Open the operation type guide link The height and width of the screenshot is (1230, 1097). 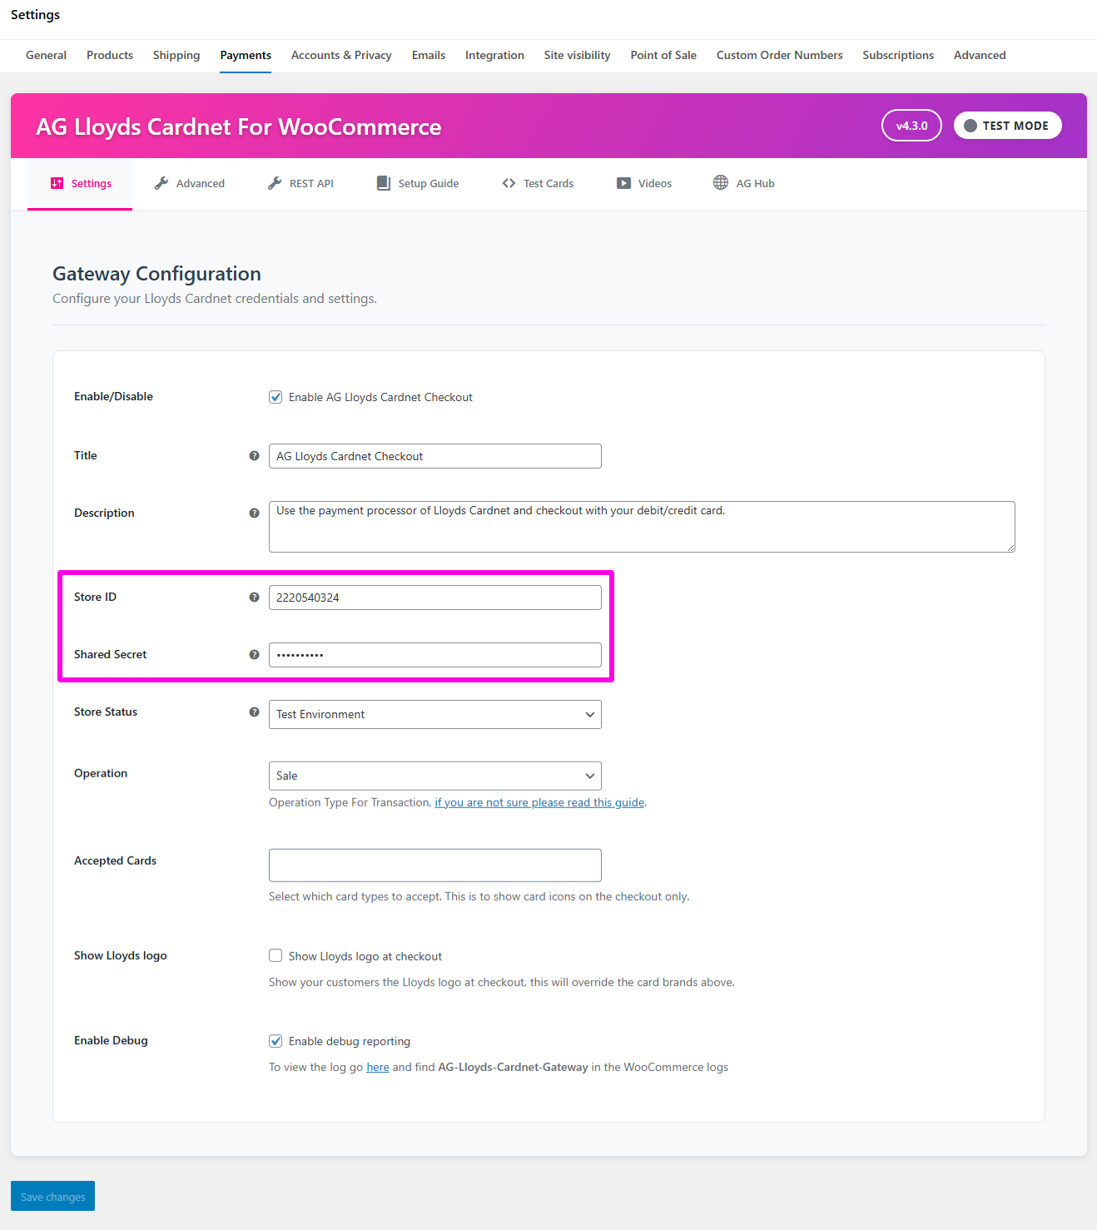tap(539, 802)
